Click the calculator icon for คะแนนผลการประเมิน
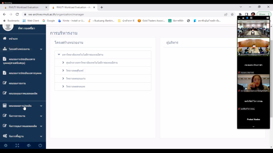This screenshot has height=153, width=273. click(x=5, y=106)
